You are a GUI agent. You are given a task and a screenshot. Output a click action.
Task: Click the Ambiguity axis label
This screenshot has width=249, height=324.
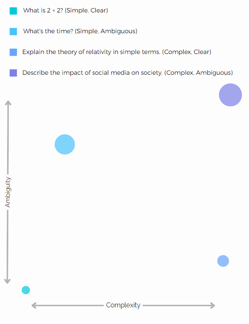pyautogui.click(x=7, y=192)
